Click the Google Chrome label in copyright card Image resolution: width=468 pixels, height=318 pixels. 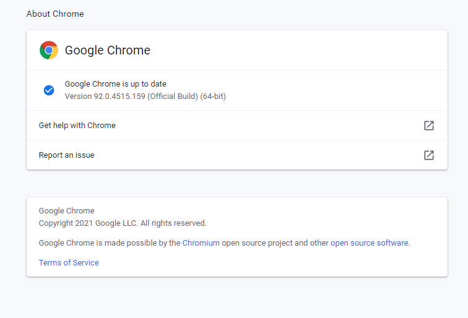67,210
